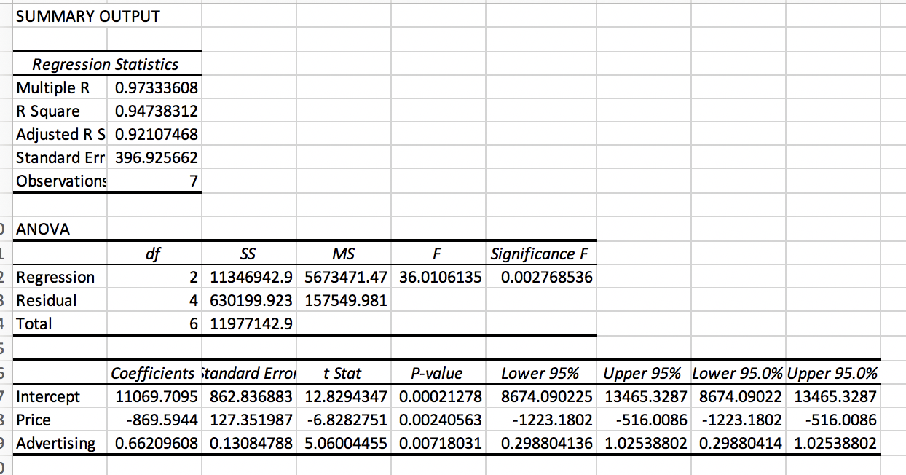Select the Adjusted R S label cell
This screenshot has height=475, width=906.
[60, 134]
